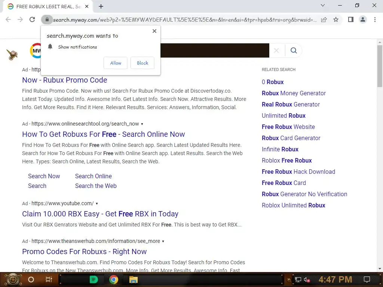Click the address bar URL text

185,20
